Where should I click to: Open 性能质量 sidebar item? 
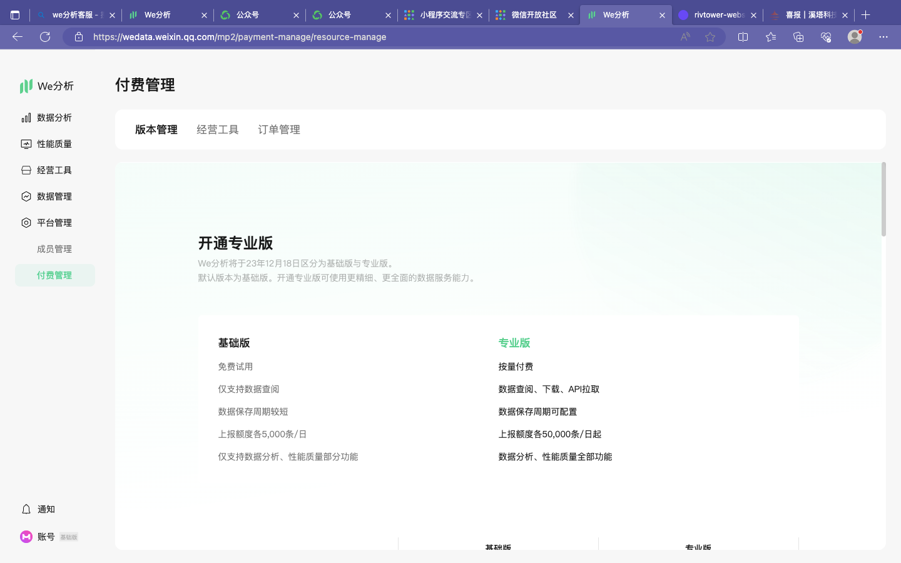pyautogui.click(x=54, y=144)
